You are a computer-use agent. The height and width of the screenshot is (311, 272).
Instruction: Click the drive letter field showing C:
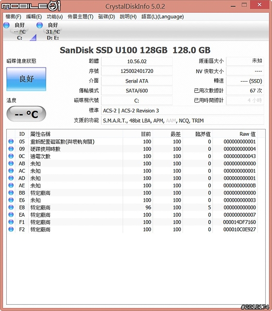tap(136, 101)
